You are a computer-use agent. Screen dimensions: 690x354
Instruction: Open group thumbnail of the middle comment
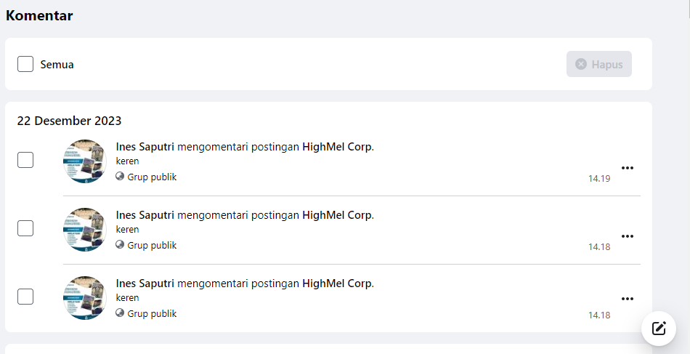tap(85, 230)
